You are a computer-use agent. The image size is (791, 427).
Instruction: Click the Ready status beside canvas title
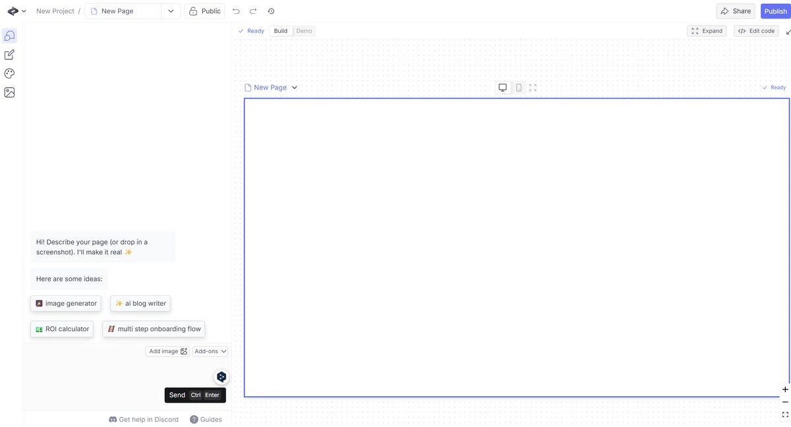click(x=774, y=88)
